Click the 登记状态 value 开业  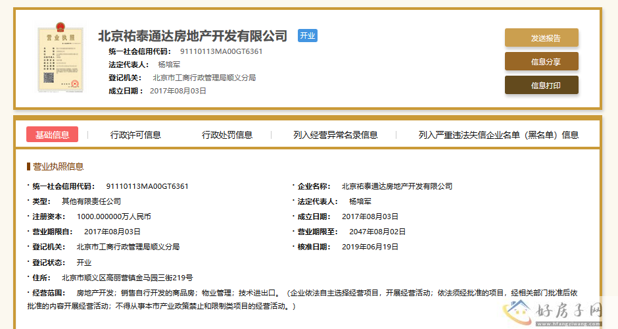(x=84, y=263)
